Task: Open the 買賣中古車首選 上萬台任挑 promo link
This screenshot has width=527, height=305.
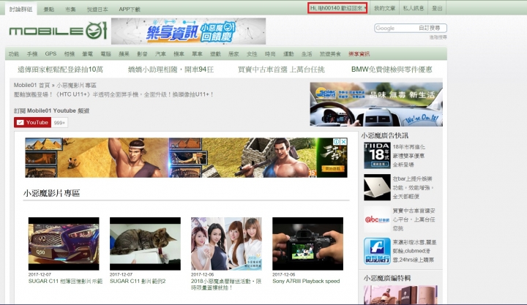Action: point(281,69)
